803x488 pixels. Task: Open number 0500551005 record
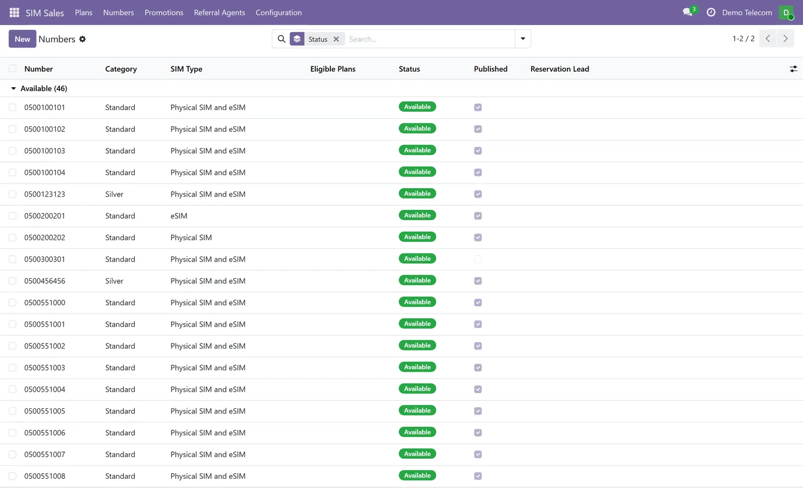point(45,411)
